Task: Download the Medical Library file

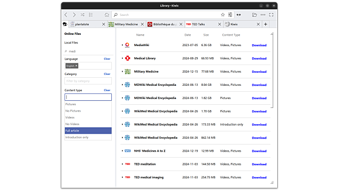Action: click(259, 58)
